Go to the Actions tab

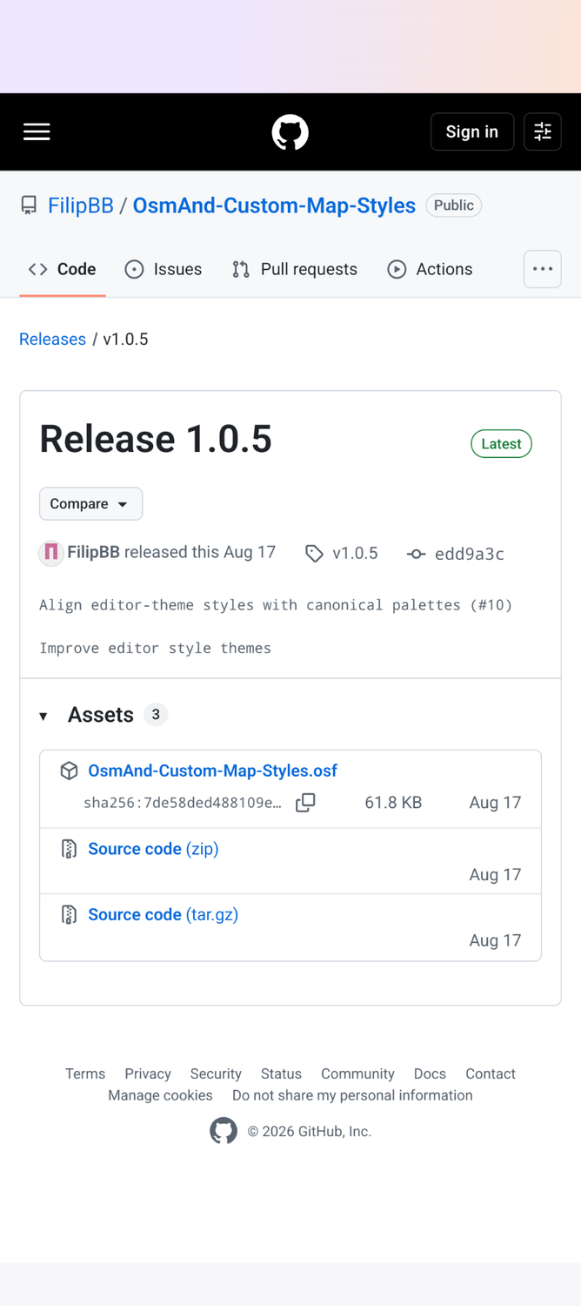[430, 269]
